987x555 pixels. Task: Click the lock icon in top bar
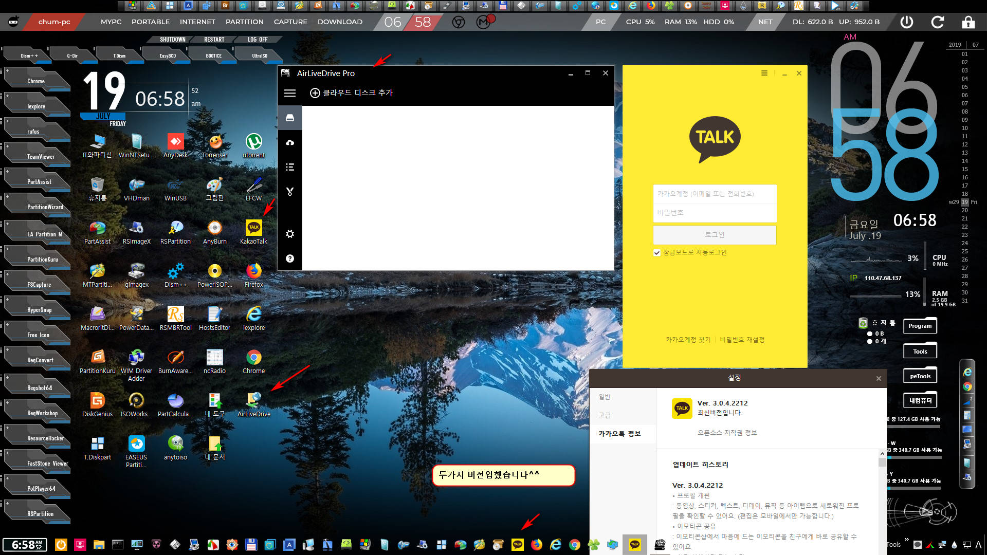(968, 22)
